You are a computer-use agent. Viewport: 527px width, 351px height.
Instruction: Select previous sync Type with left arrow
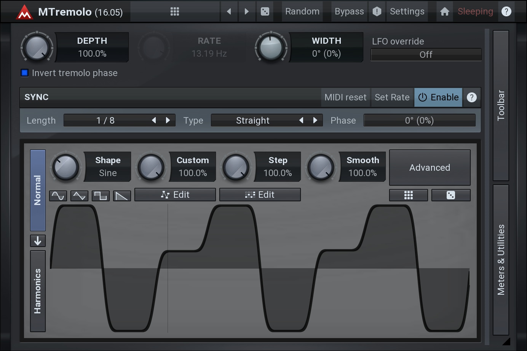pyautogui.click(x=301, y=120)
